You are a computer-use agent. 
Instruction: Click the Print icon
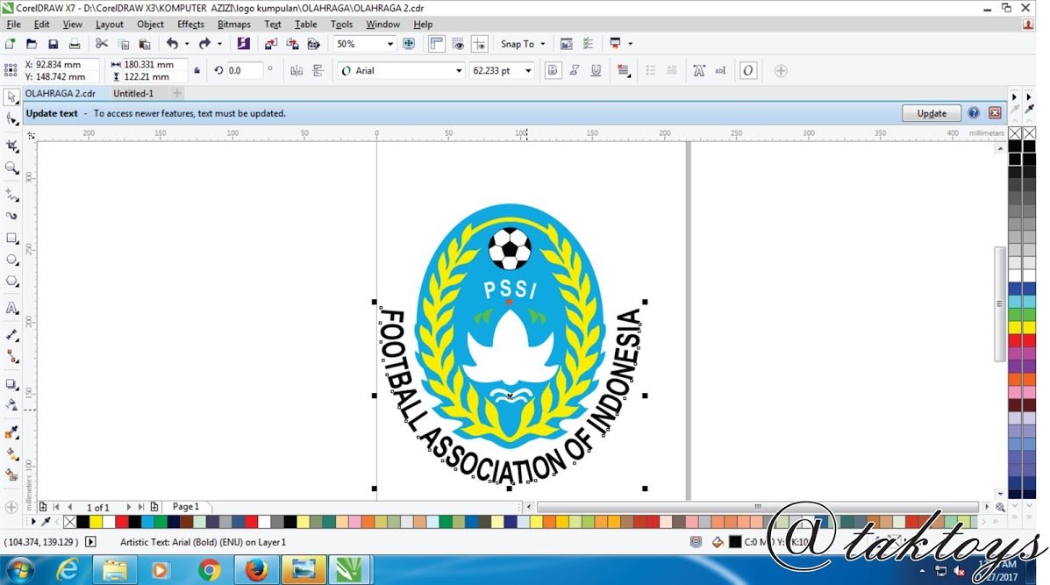click(75, 44)
